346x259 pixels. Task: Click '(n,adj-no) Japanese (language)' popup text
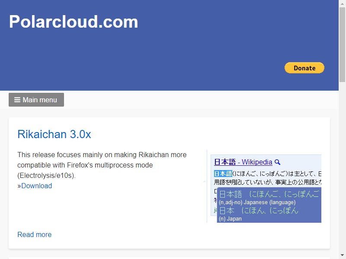point(257,202)
